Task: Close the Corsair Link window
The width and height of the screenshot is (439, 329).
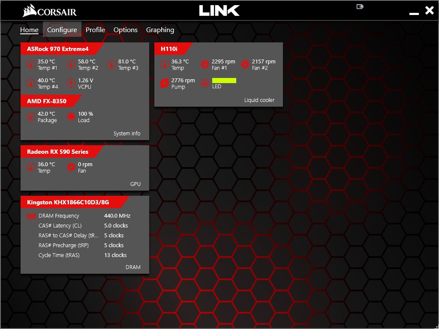Action: [429, 10]
